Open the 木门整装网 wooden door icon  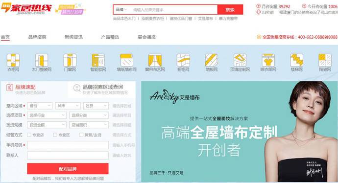tap(41, 60)
